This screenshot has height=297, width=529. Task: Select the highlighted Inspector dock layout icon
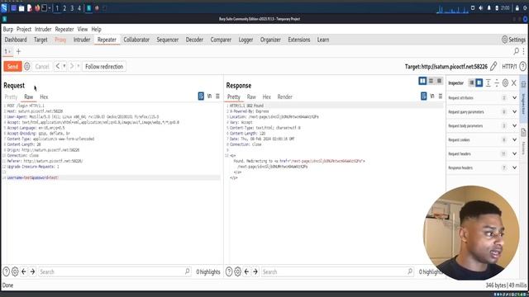pos(479,82)
